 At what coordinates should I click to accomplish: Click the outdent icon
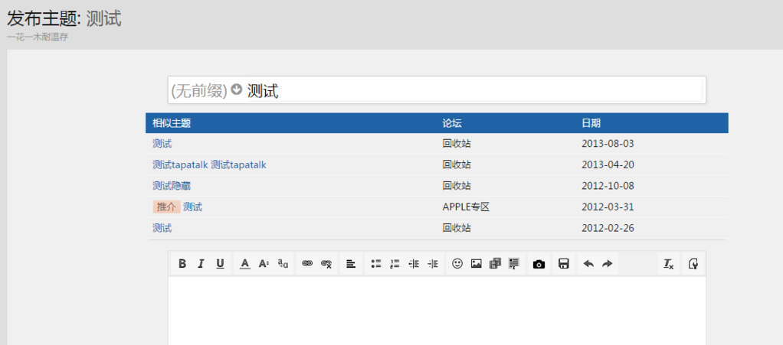tap(414, 264)
